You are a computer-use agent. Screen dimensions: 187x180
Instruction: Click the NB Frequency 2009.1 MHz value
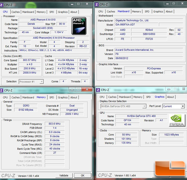pos(72,114)
